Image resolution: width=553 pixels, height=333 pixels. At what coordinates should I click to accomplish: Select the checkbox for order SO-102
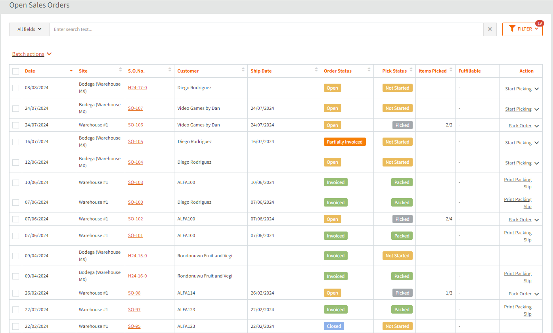pyautogui.click(x=15, y=219)
